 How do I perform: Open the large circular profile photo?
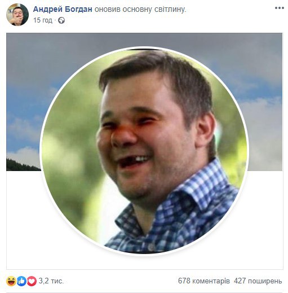pos(144,151)
